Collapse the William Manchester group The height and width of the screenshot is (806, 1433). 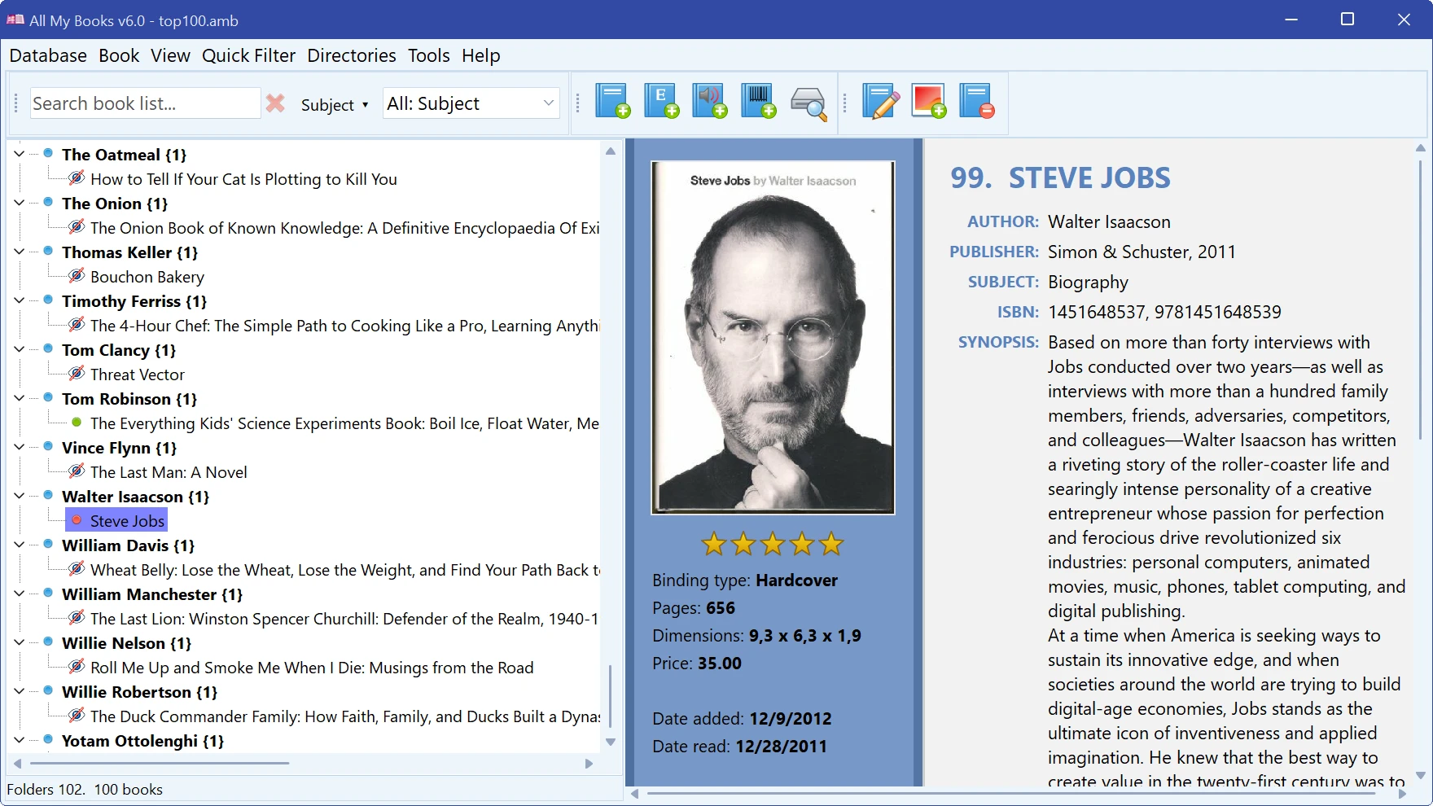coord(19,594)
